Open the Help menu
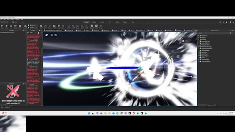Viewport: 235px width, 132px height. 22,20
